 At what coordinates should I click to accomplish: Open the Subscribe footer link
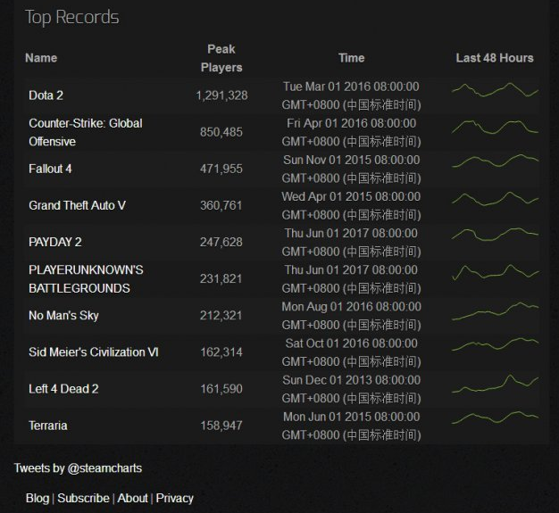[x=83, y=498]
